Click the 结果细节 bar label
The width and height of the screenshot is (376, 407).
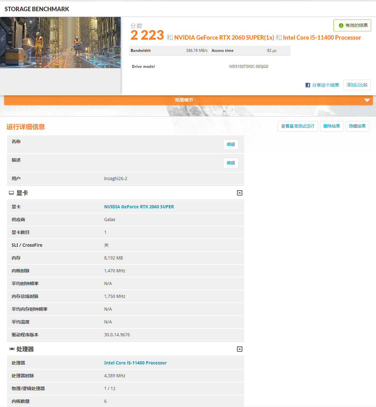(x=184, y=100)
